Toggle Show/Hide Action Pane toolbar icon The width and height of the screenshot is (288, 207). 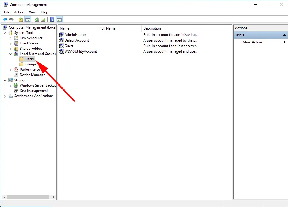tap(59, 19)
